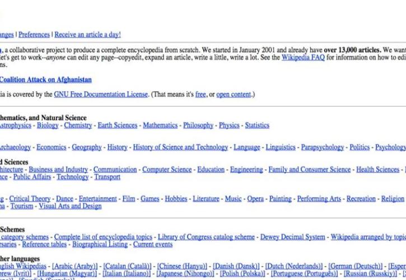406x280 pixels.
Task: Go to Danish (Dansk) Wikipedia
Action: [x=236, y=266]
